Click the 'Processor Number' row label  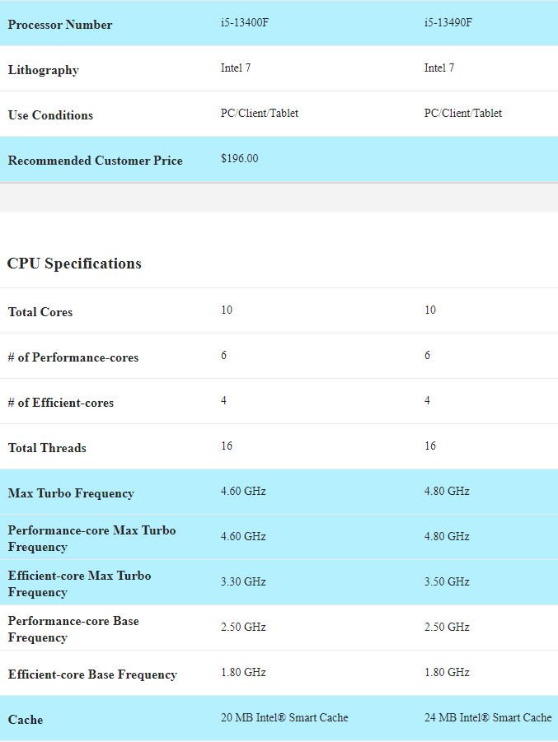60,25
